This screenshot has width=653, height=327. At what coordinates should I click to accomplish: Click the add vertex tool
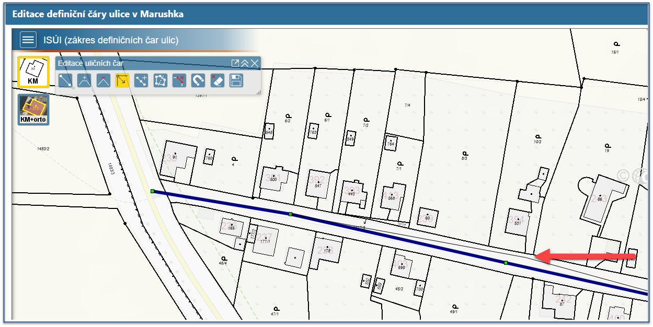[84, 80]
